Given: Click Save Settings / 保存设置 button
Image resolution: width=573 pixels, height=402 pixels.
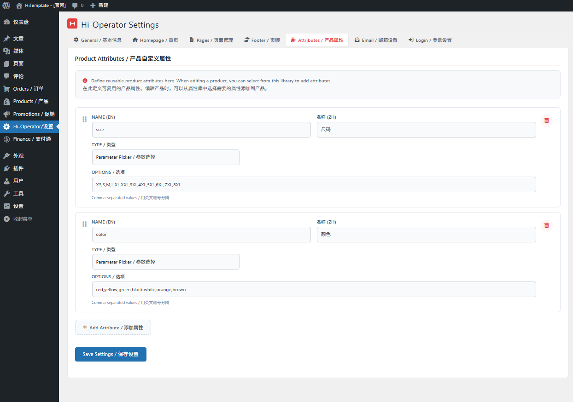Looking at the screenshot, I should (x=111, y=355).
